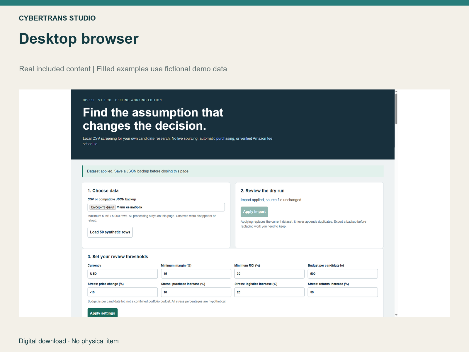
Task: Click the "Find the assumption" headline
Action: pos(153,119)
